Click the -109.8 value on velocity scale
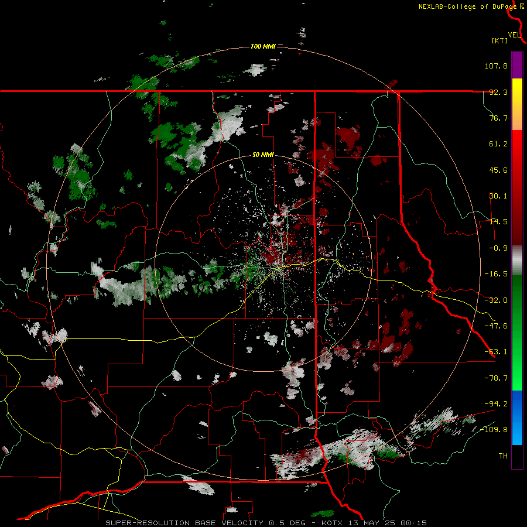The height and width of the screenshot is (527, 527). [x=494, y=430]
